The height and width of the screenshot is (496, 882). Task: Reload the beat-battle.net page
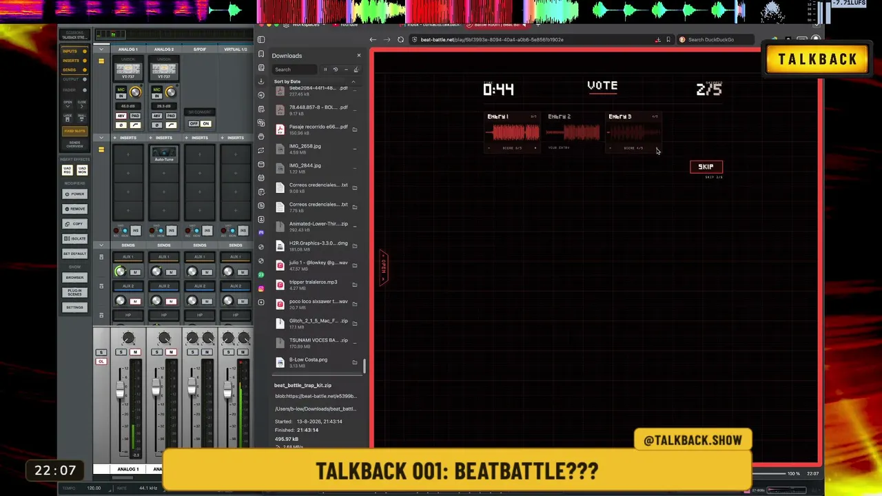(400, 39)
